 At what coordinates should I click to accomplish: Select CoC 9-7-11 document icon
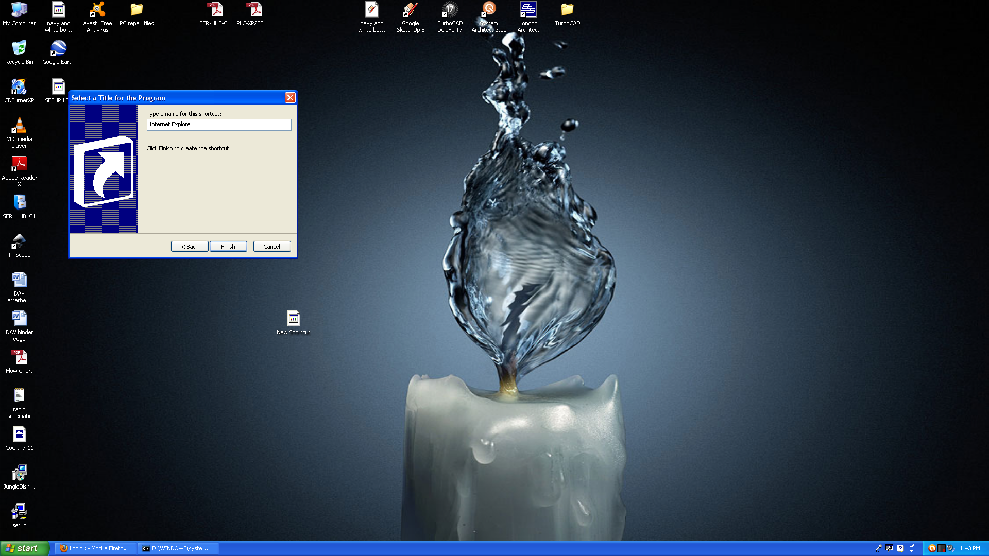click(19, 439)
